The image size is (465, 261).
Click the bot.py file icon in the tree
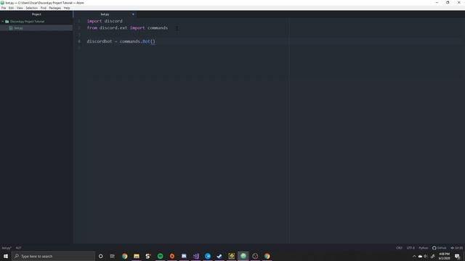coord(11,28)
